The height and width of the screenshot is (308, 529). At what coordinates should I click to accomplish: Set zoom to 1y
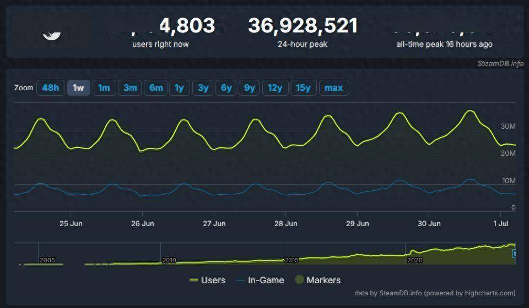pyautogui.click(x=180, y=88)
